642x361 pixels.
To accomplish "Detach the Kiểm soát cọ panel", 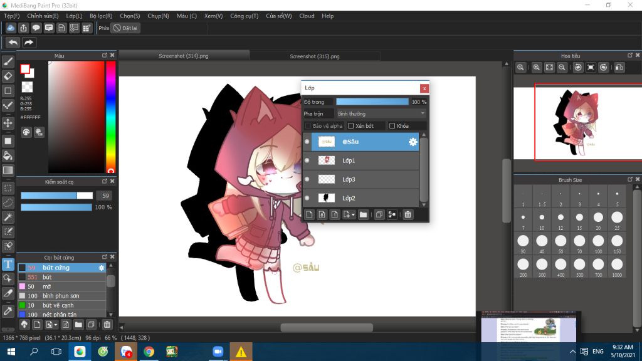I will 105,181.
